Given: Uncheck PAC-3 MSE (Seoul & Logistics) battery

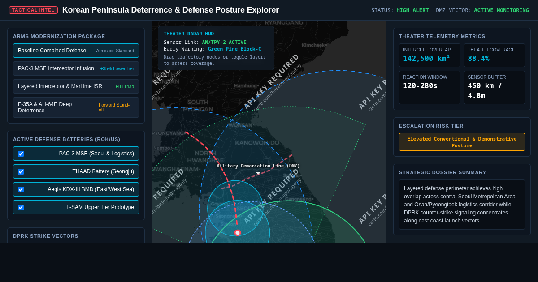Looking at the screenshot, I should [x=21, y=154].
